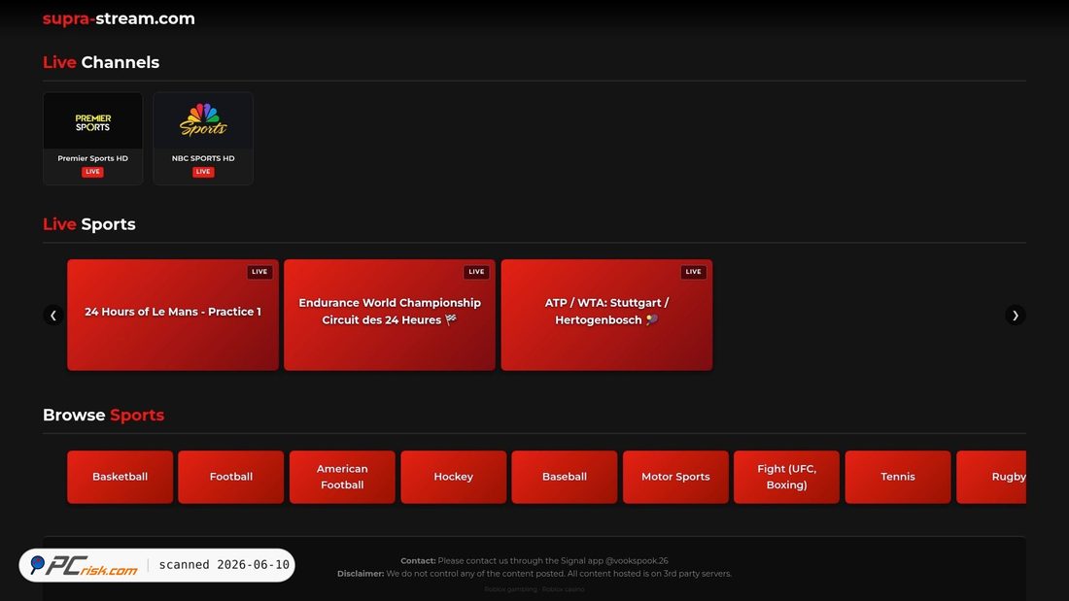Click the next arrow in Live Sports carousel

(1016, 315)
